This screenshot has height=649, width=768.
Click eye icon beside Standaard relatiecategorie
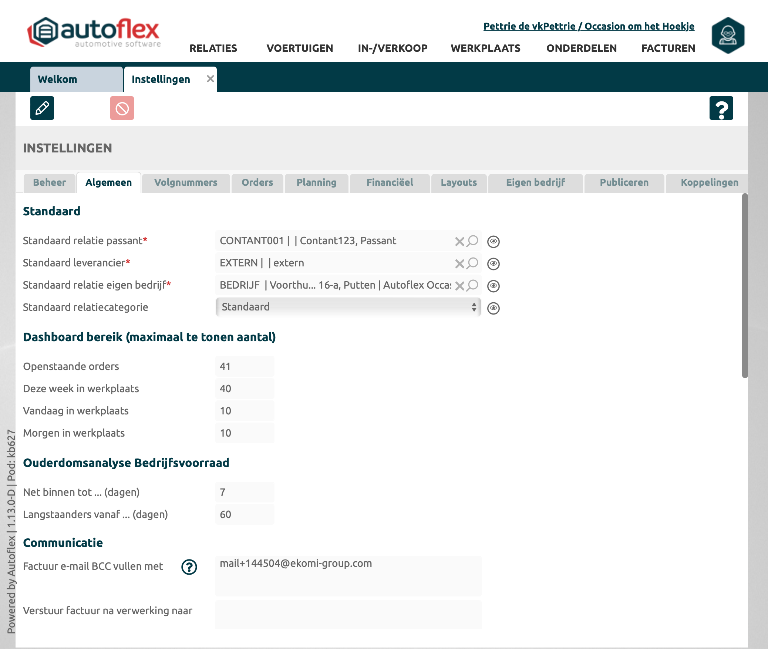pos(494,308)
